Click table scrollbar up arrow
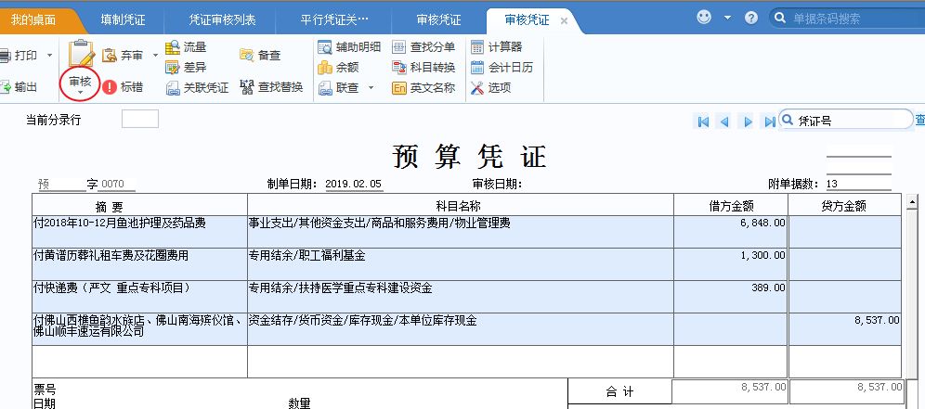925x409 pixels. point(913,202)
